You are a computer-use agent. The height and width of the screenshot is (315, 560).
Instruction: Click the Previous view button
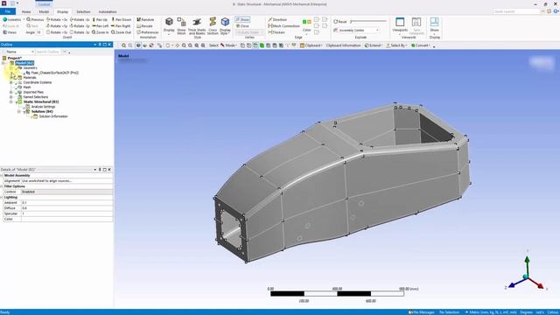coord(35,19)
